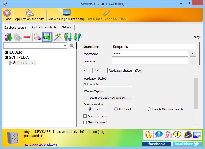Screen dimensions: 205x149
Task: Click the Username input field
Action: (x=154, y=47)
